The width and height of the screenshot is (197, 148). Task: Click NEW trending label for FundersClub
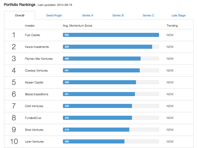170,118
